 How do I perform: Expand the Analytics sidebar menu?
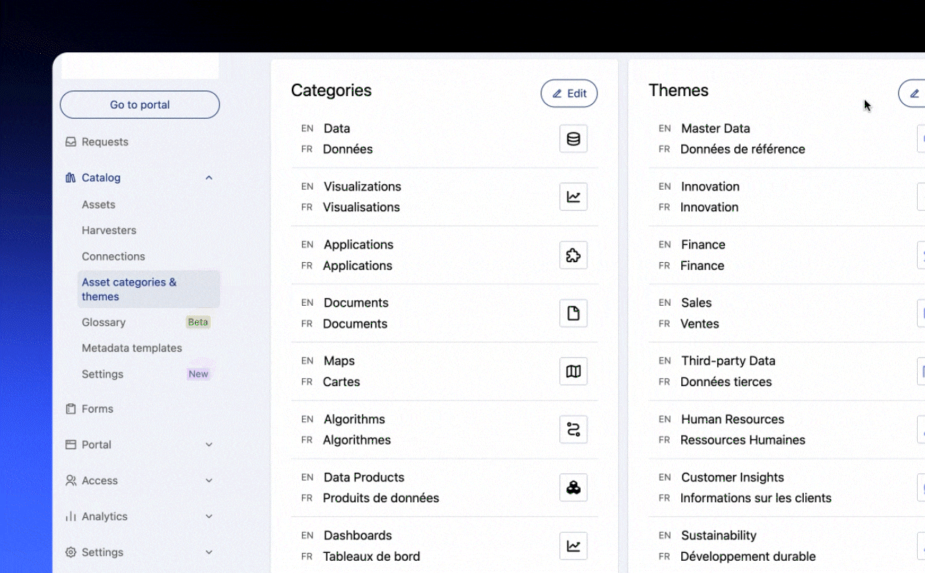click(209, 516)
